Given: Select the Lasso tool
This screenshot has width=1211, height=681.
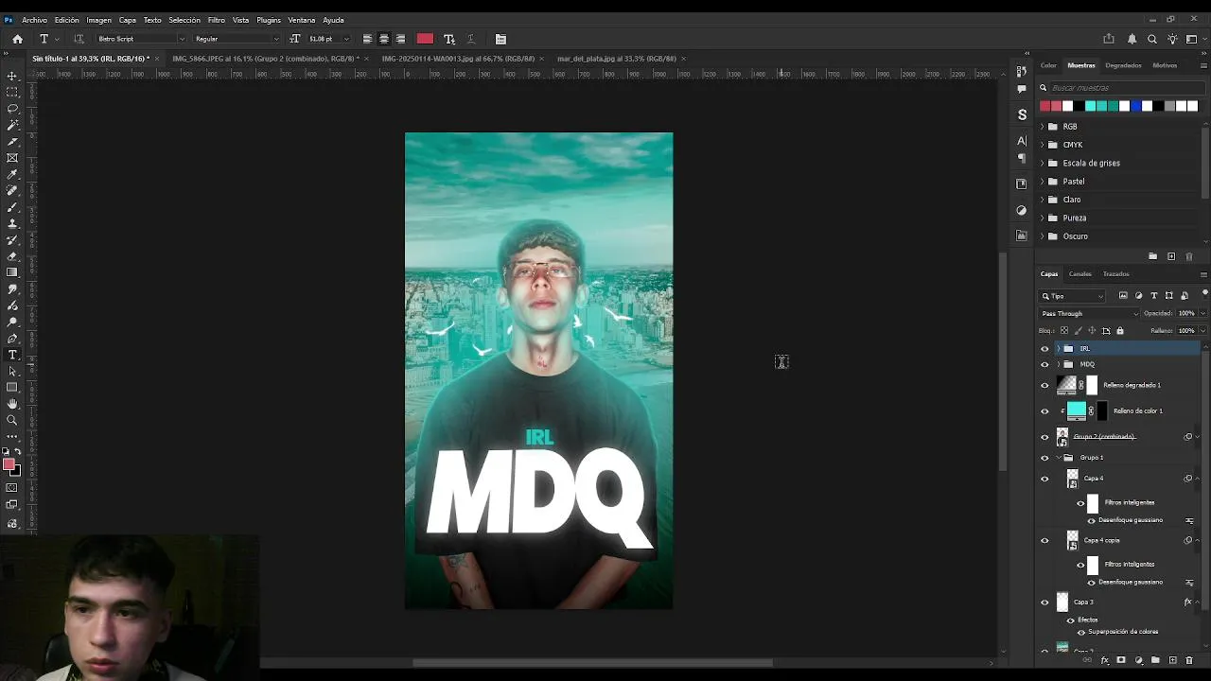Looking at the screenshot, I should [x=12, y=108].
